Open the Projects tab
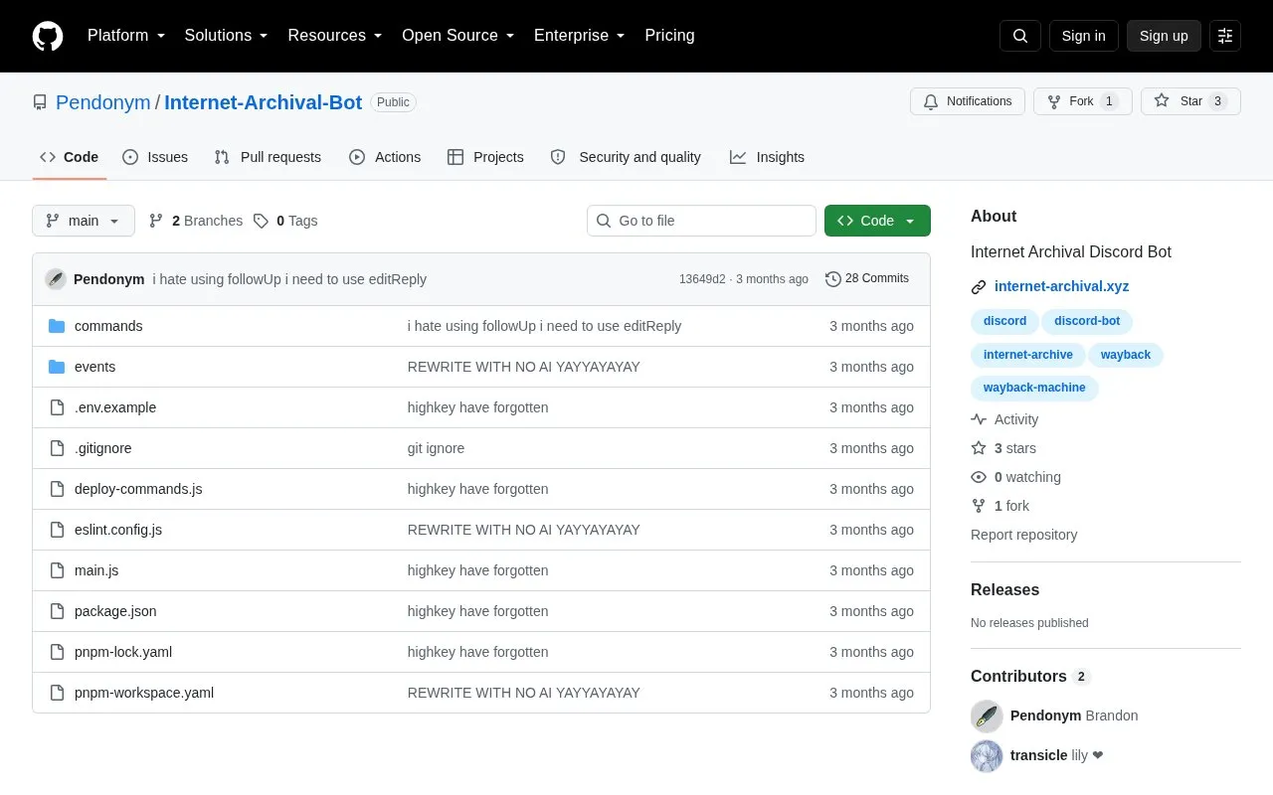This screenshot has width=1273, height=795. coord(485,157)
